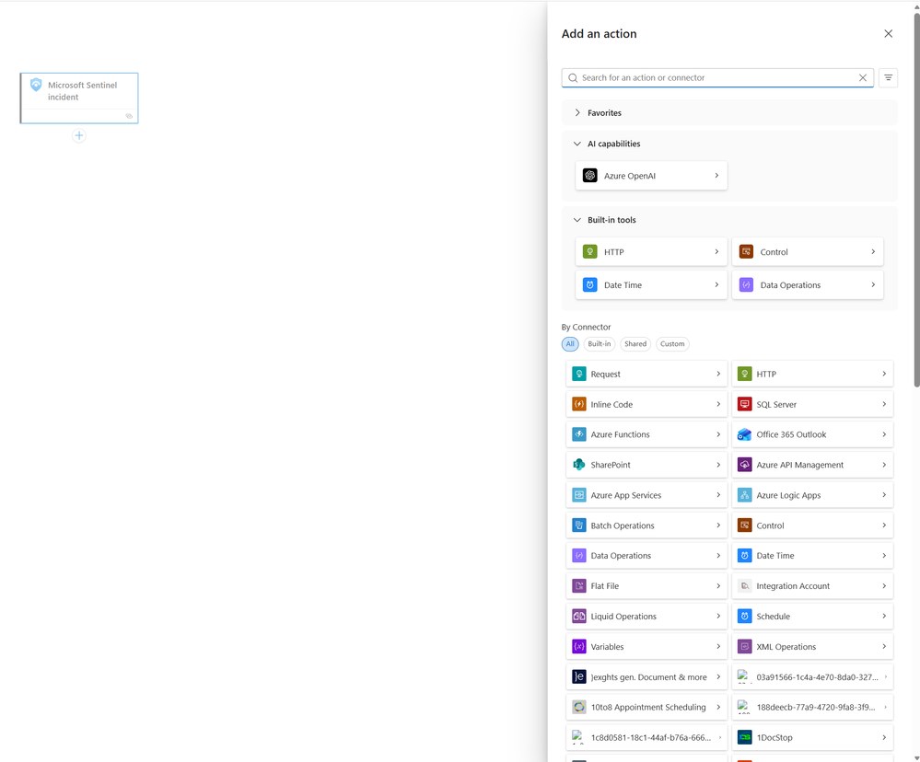Click the HTTP icon under Built-in tools
This screenshot has height=762, width=920.
click(589, 251)
